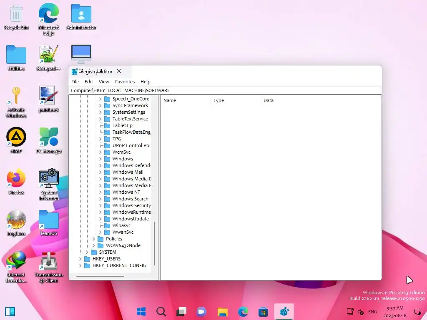Click the Type column header

(236, 100)
